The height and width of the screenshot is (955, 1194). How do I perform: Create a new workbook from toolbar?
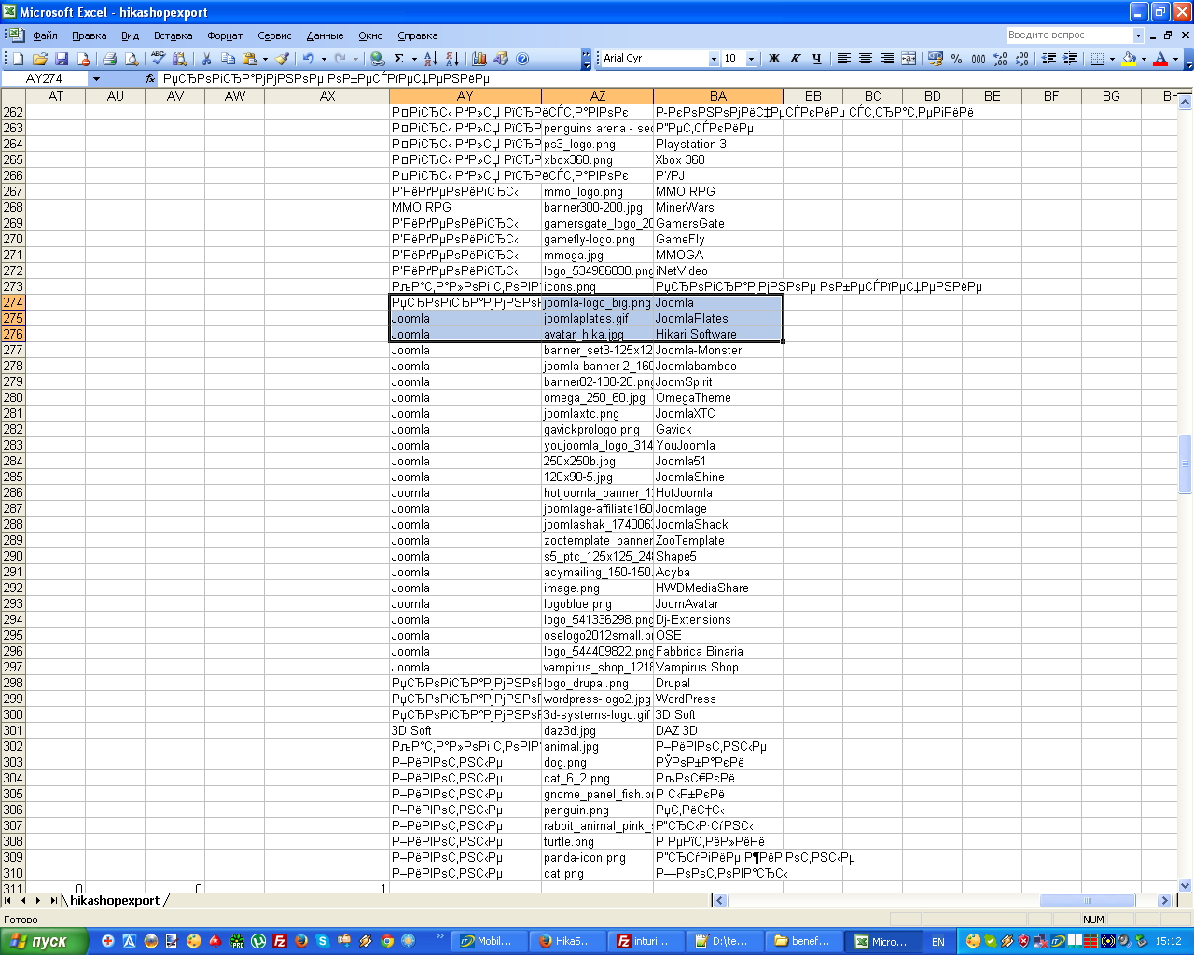tap(18, 59)
